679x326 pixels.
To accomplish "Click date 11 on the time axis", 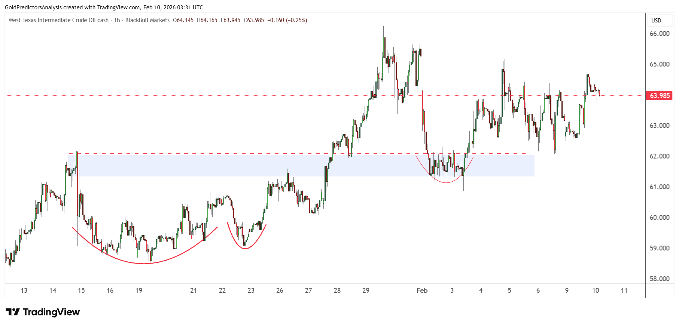I will tap(624, 290).
